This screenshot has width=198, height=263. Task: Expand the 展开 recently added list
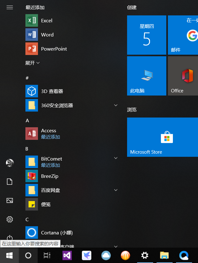pyautogui.click(x=32, y=63)
